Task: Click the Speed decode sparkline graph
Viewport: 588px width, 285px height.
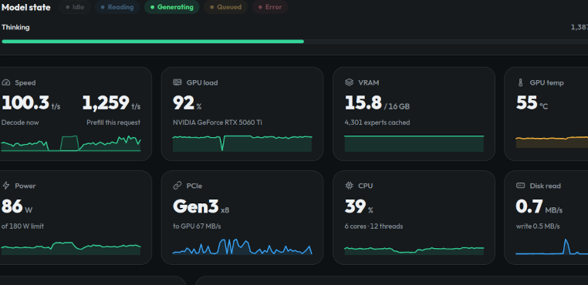Action: pyautogui.click(x=71, y=144)
